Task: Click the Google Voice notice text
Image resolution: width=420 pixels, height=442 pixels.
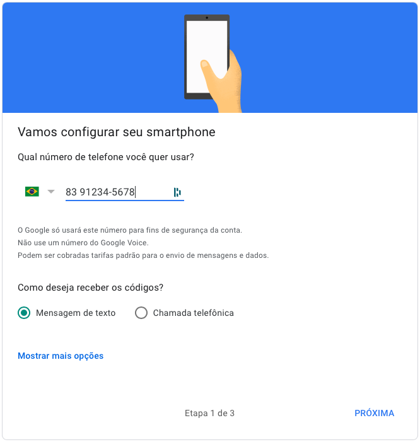Action: 83,243
